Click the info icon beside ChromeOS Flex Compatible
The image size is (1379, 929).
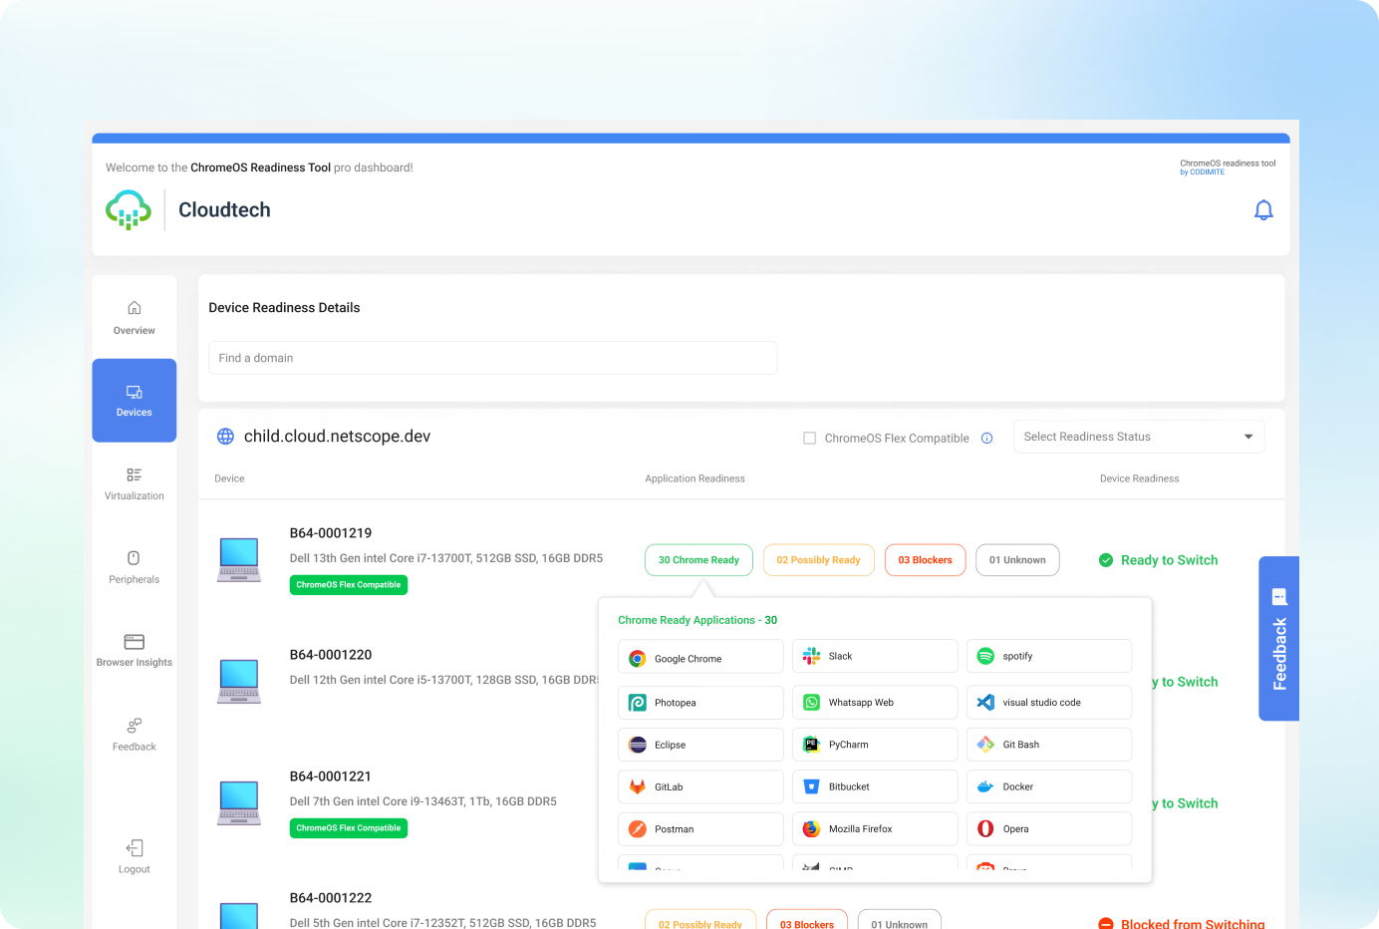pyautogui.click(x=986, y=438)
